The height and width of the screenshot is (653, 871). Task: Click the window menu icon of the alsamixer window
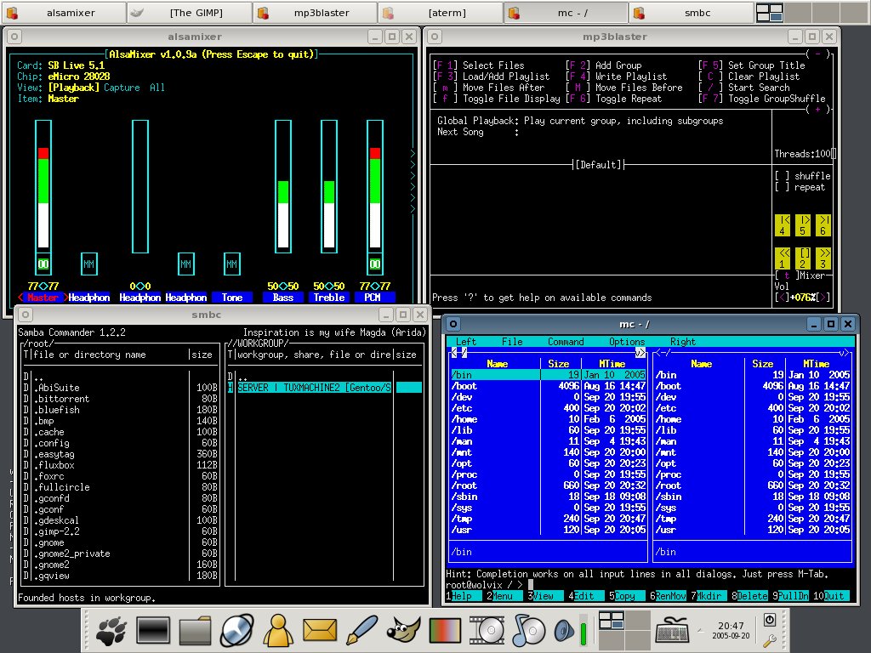click(x=14, y=37)
